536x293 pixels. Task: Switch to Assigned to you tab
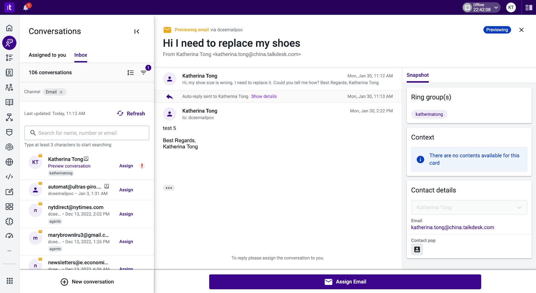point(47,55)
